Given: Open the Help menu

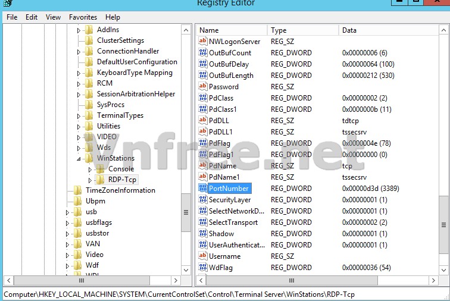Looking at the screenshot, I should (x=112, y=17).
